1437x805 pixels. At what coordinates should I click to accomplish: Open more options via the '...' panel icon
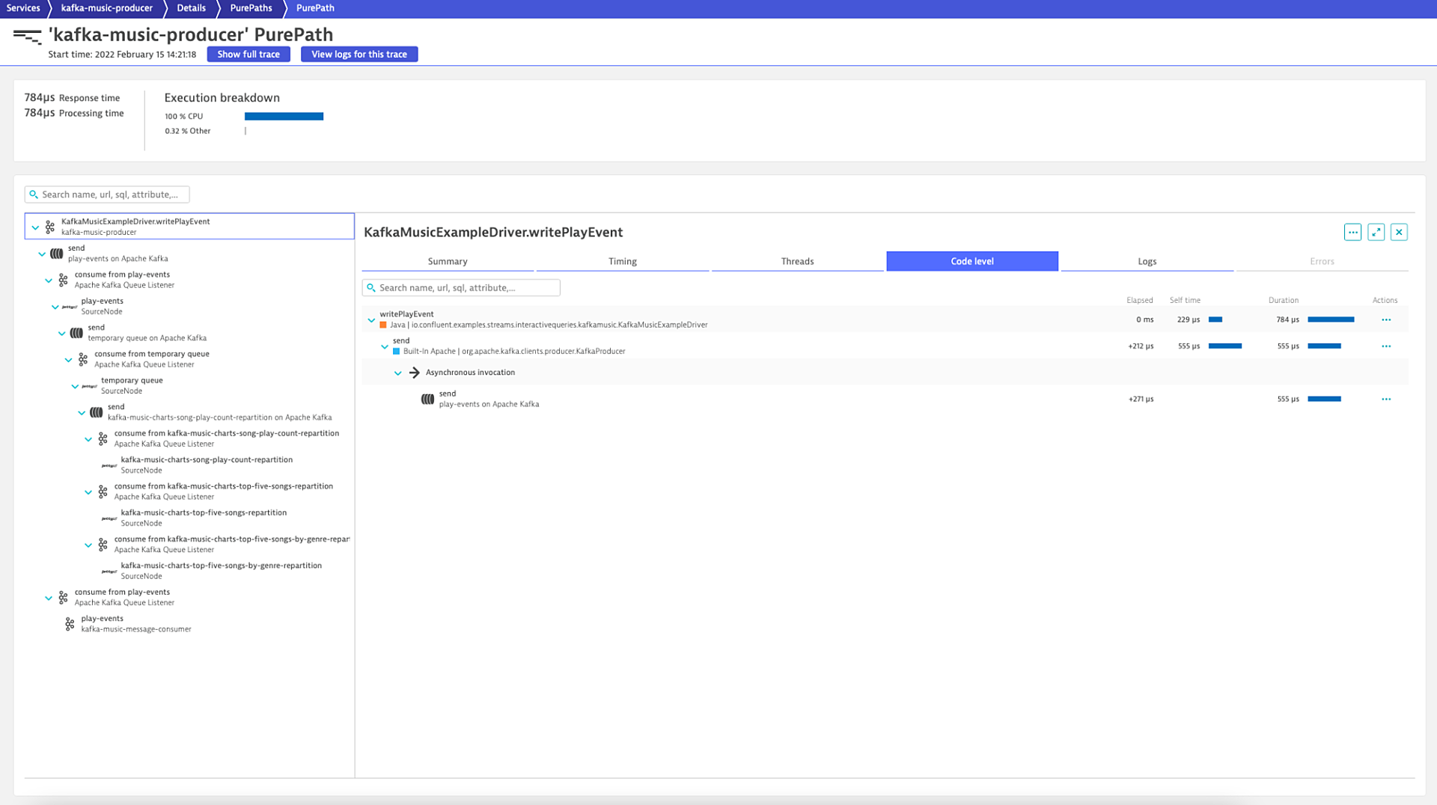point(1352,232)
